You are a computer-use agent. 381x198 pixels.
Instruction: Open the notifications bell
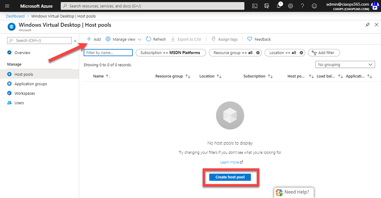(x=279, y=6)
